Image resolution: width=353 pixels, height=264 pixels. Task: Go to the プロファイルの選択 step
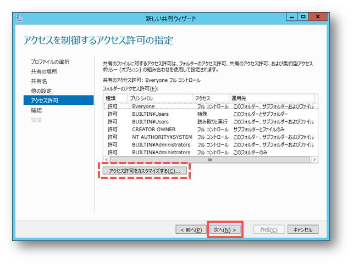coord(50,62)
